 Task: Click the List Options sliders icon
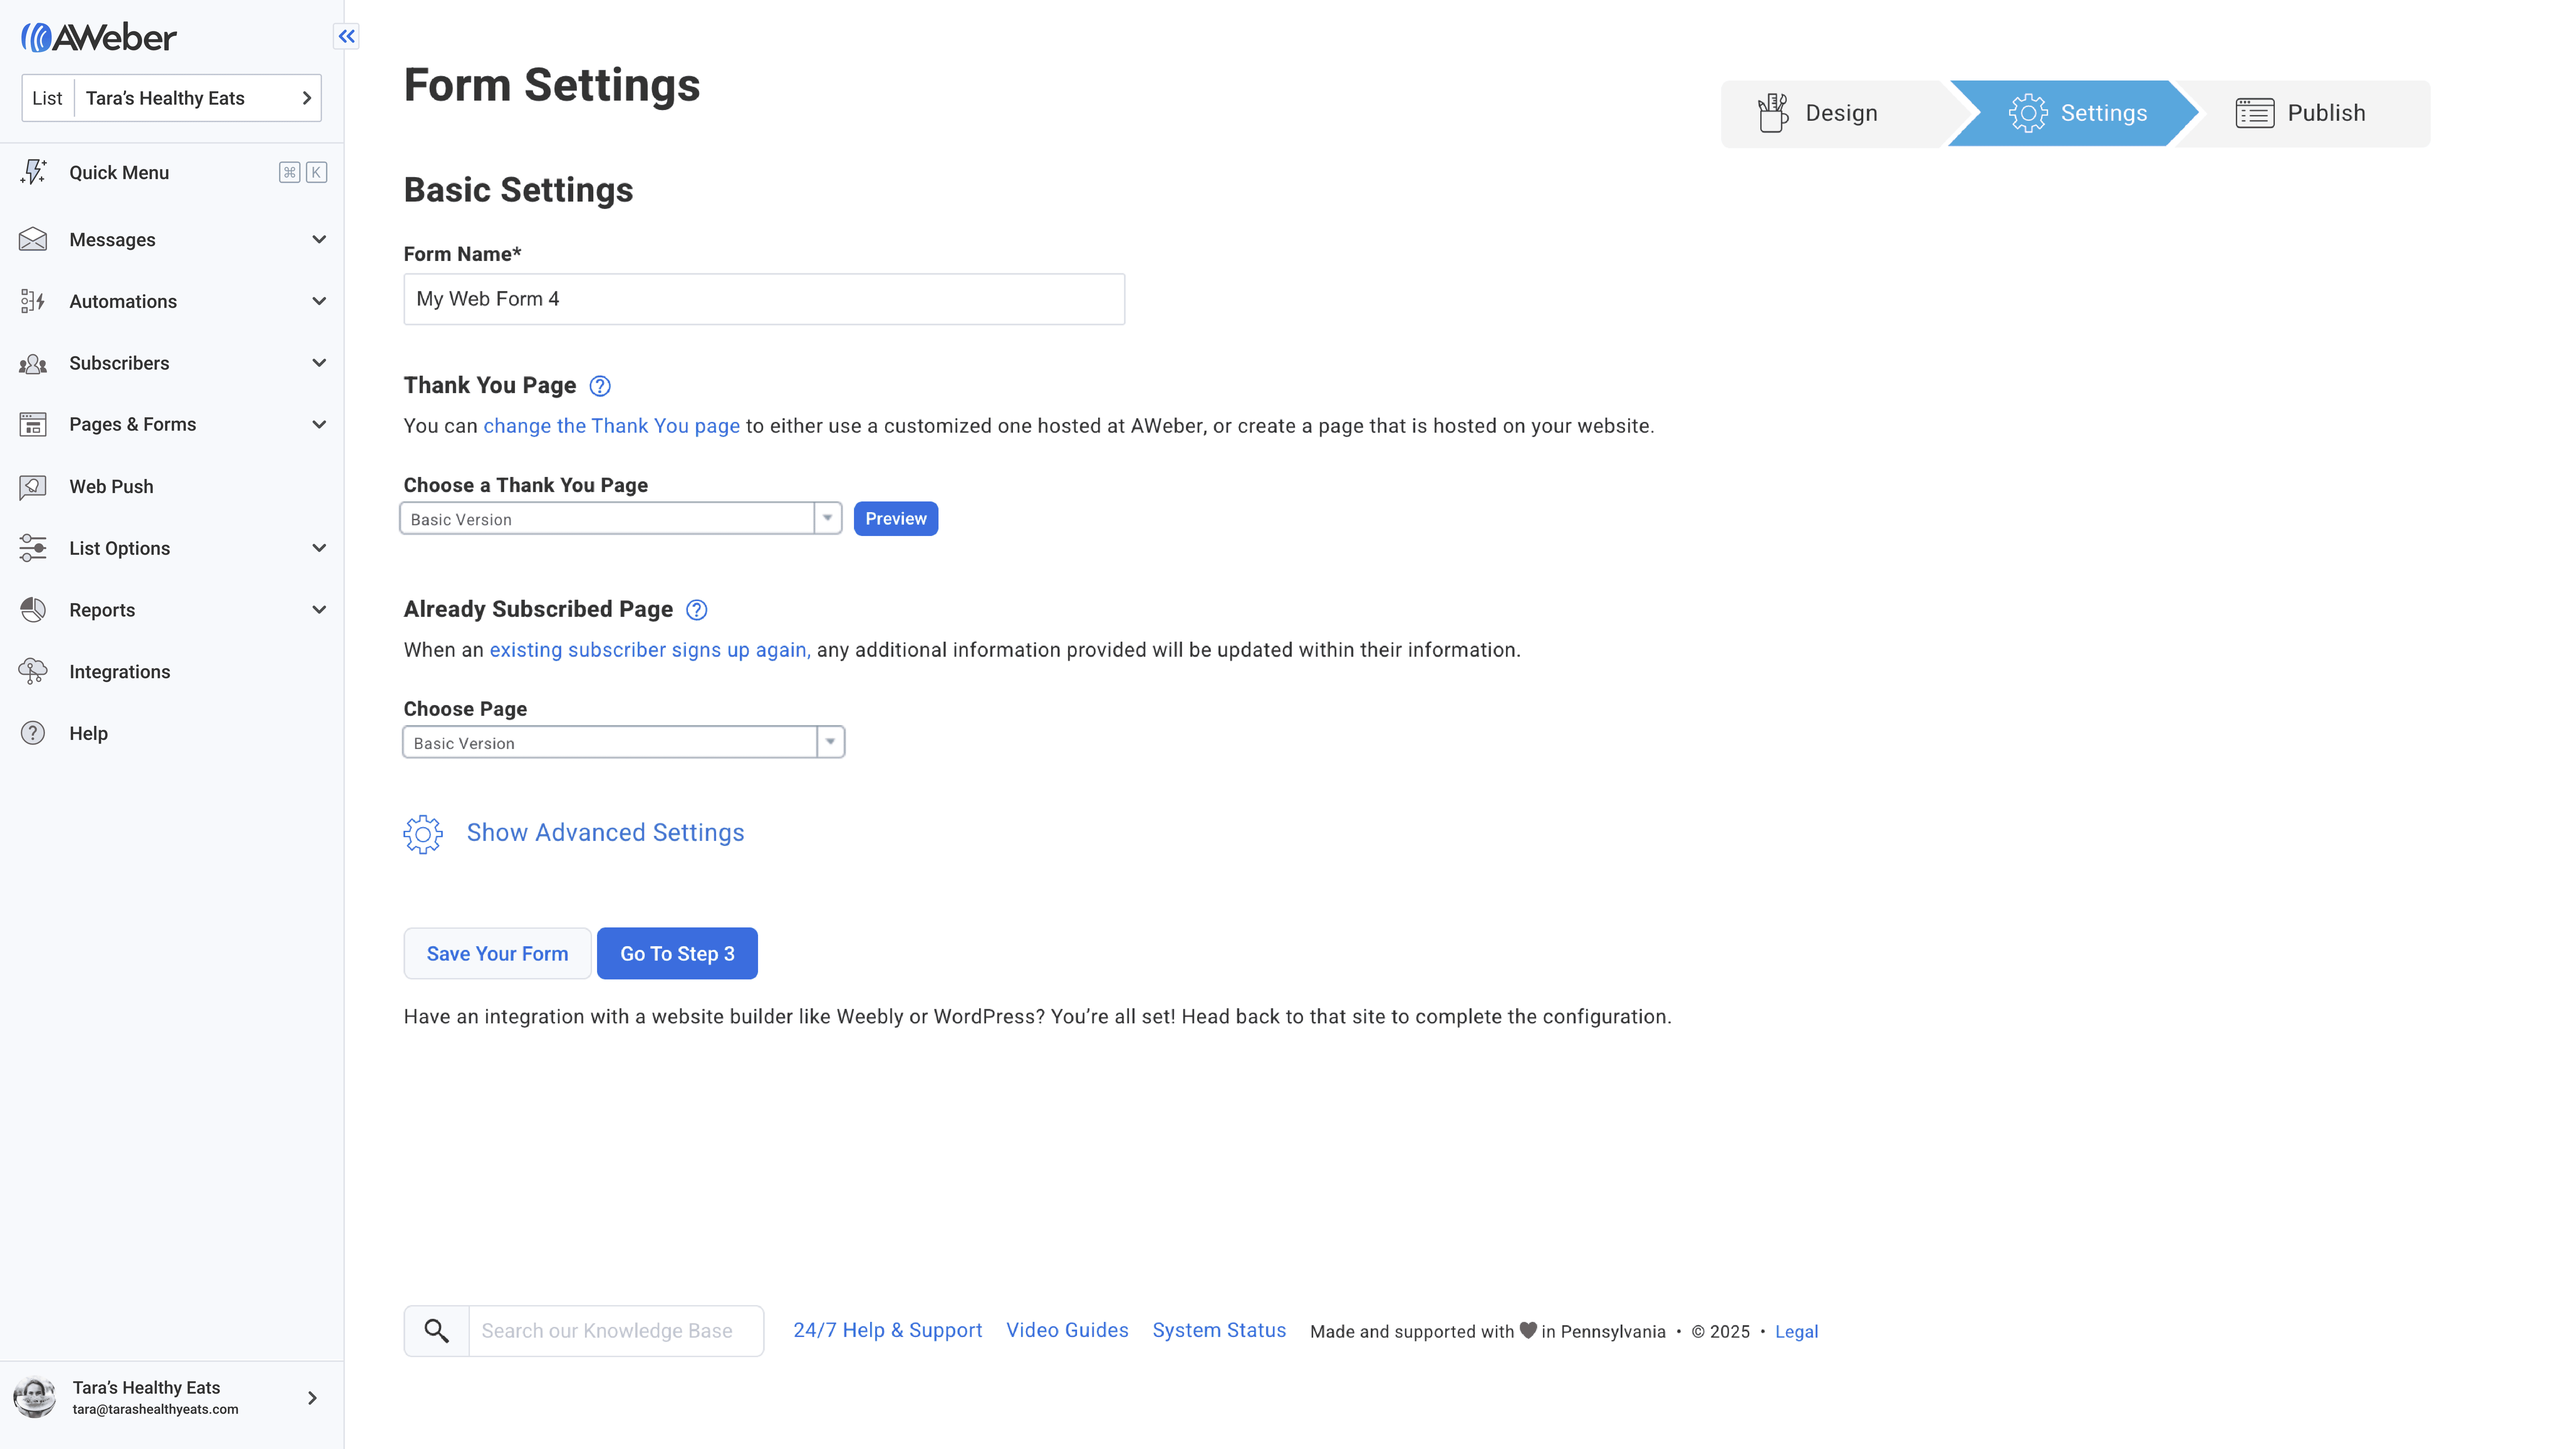pyautogui.click(x=33, y=548)
